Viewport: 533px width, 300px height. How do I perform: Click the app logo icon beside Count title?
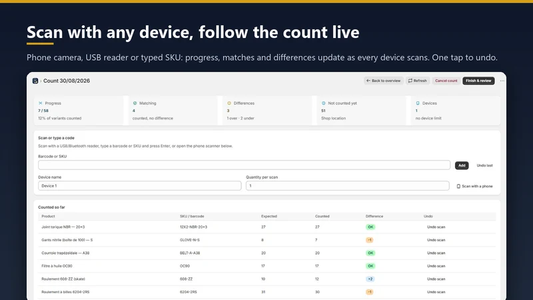(35, 81)
